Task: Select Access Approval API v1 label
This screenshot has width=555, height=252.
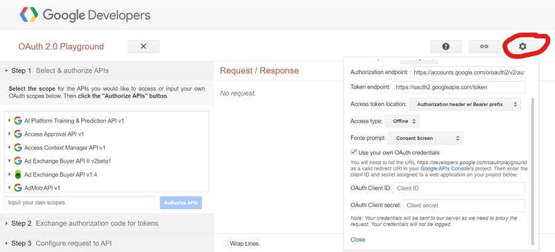Action: pyautogui.click(x=54, y=134)
